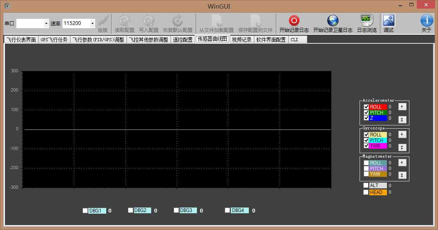Uncheck Accelerometer Z checkbox
The height and width of the screenshot is (230, 438).
point(366,118)
